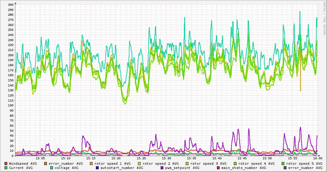Viewport: 327px width, 172px height.
Task: Select the yellow rotor speed 2 swatch
Action: click(x=139, y=164)
